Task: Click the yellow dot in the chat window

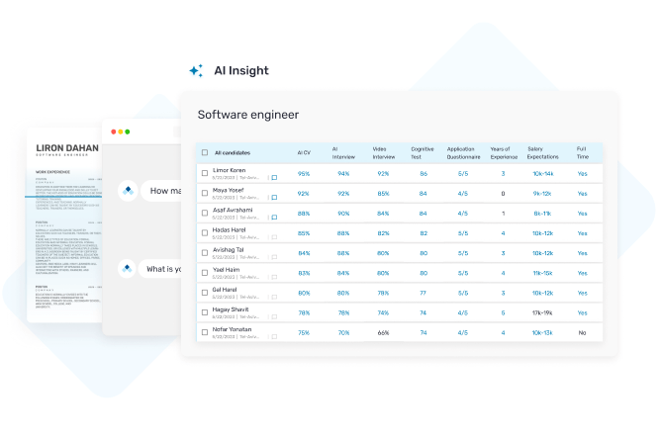Action: [x=121, y=132]
